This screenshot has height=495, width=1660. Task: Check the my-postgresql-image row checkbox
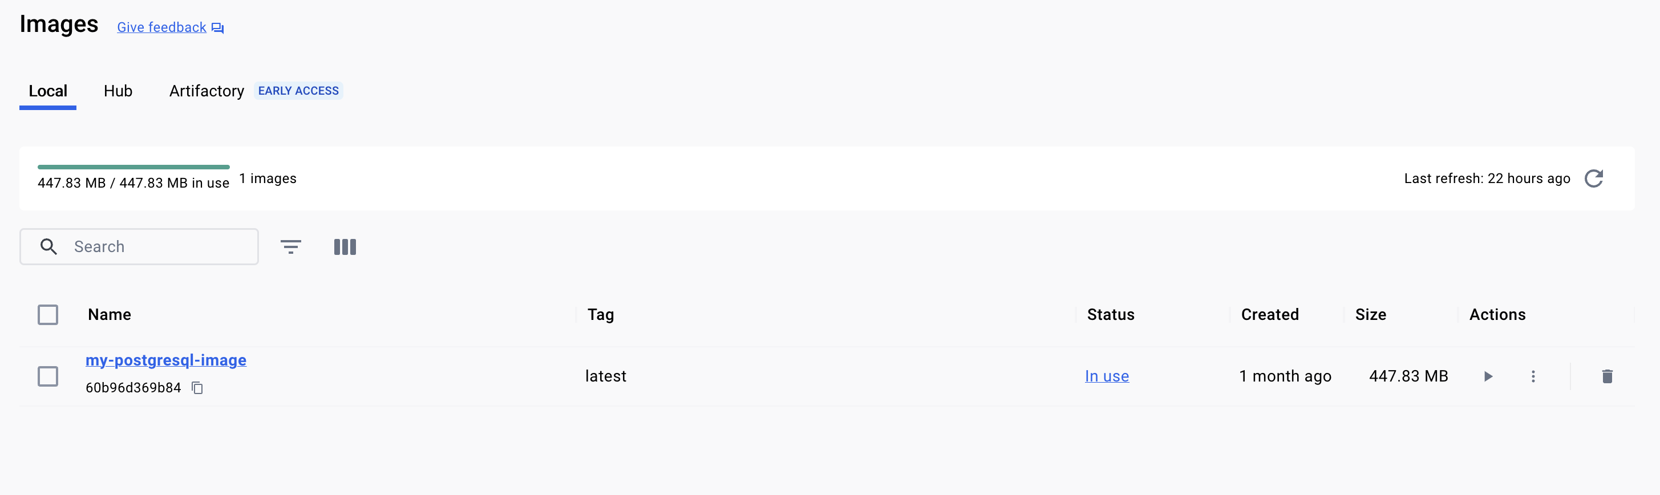click(48, 376)
